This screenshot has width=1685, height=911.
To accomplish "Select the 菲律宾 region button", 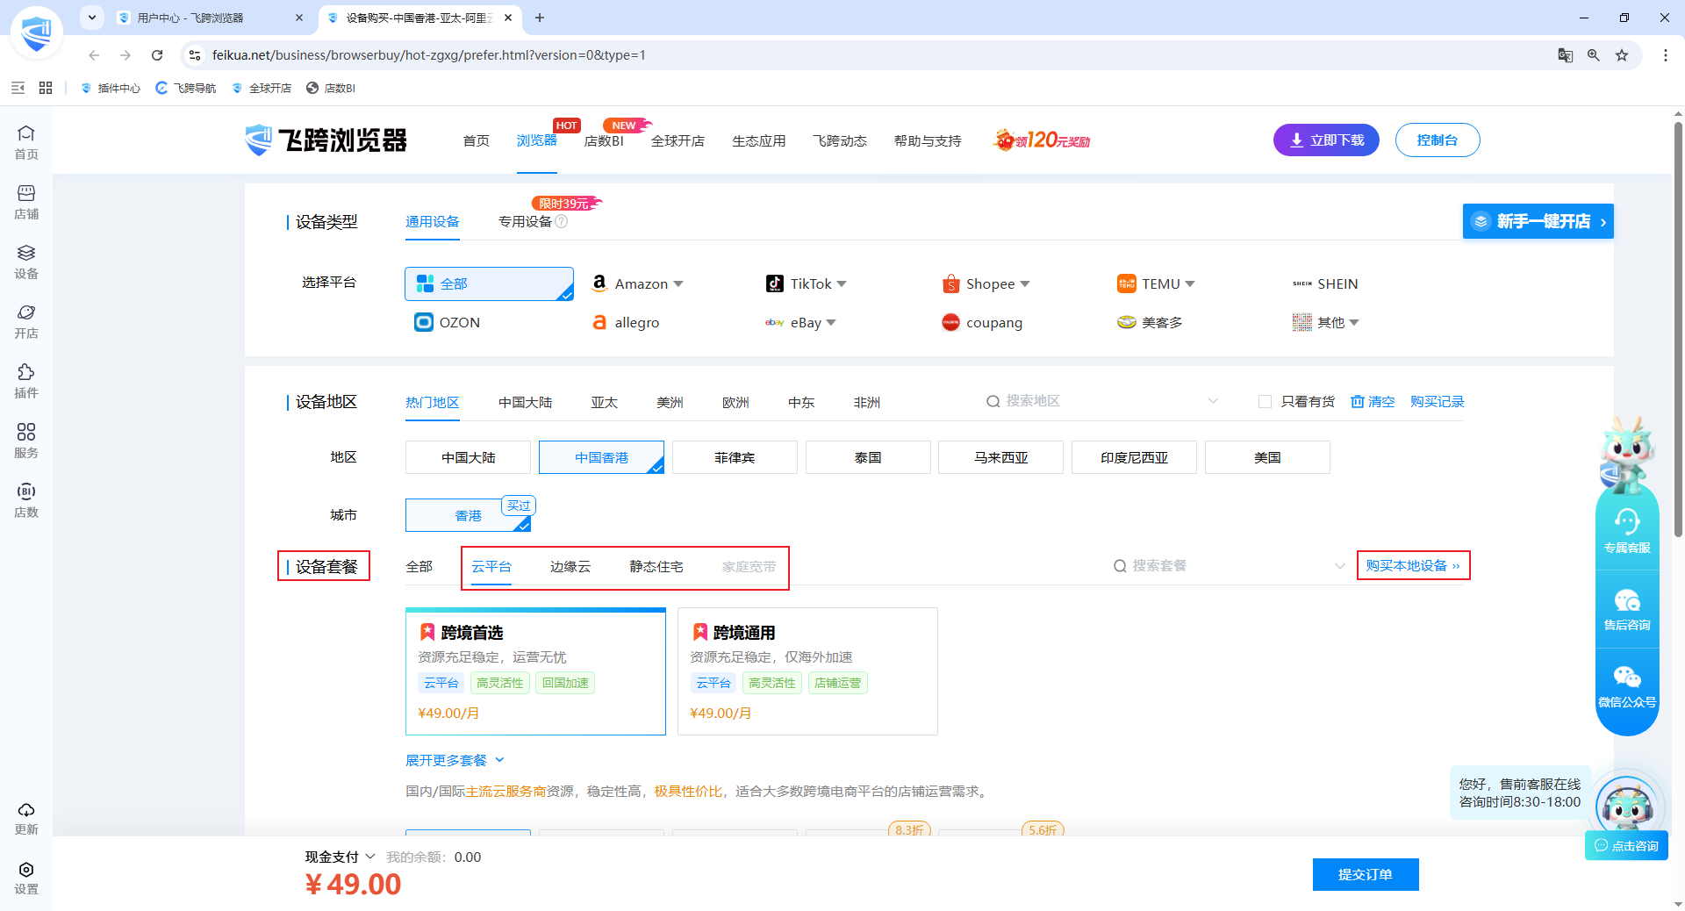I will [735, 457].
